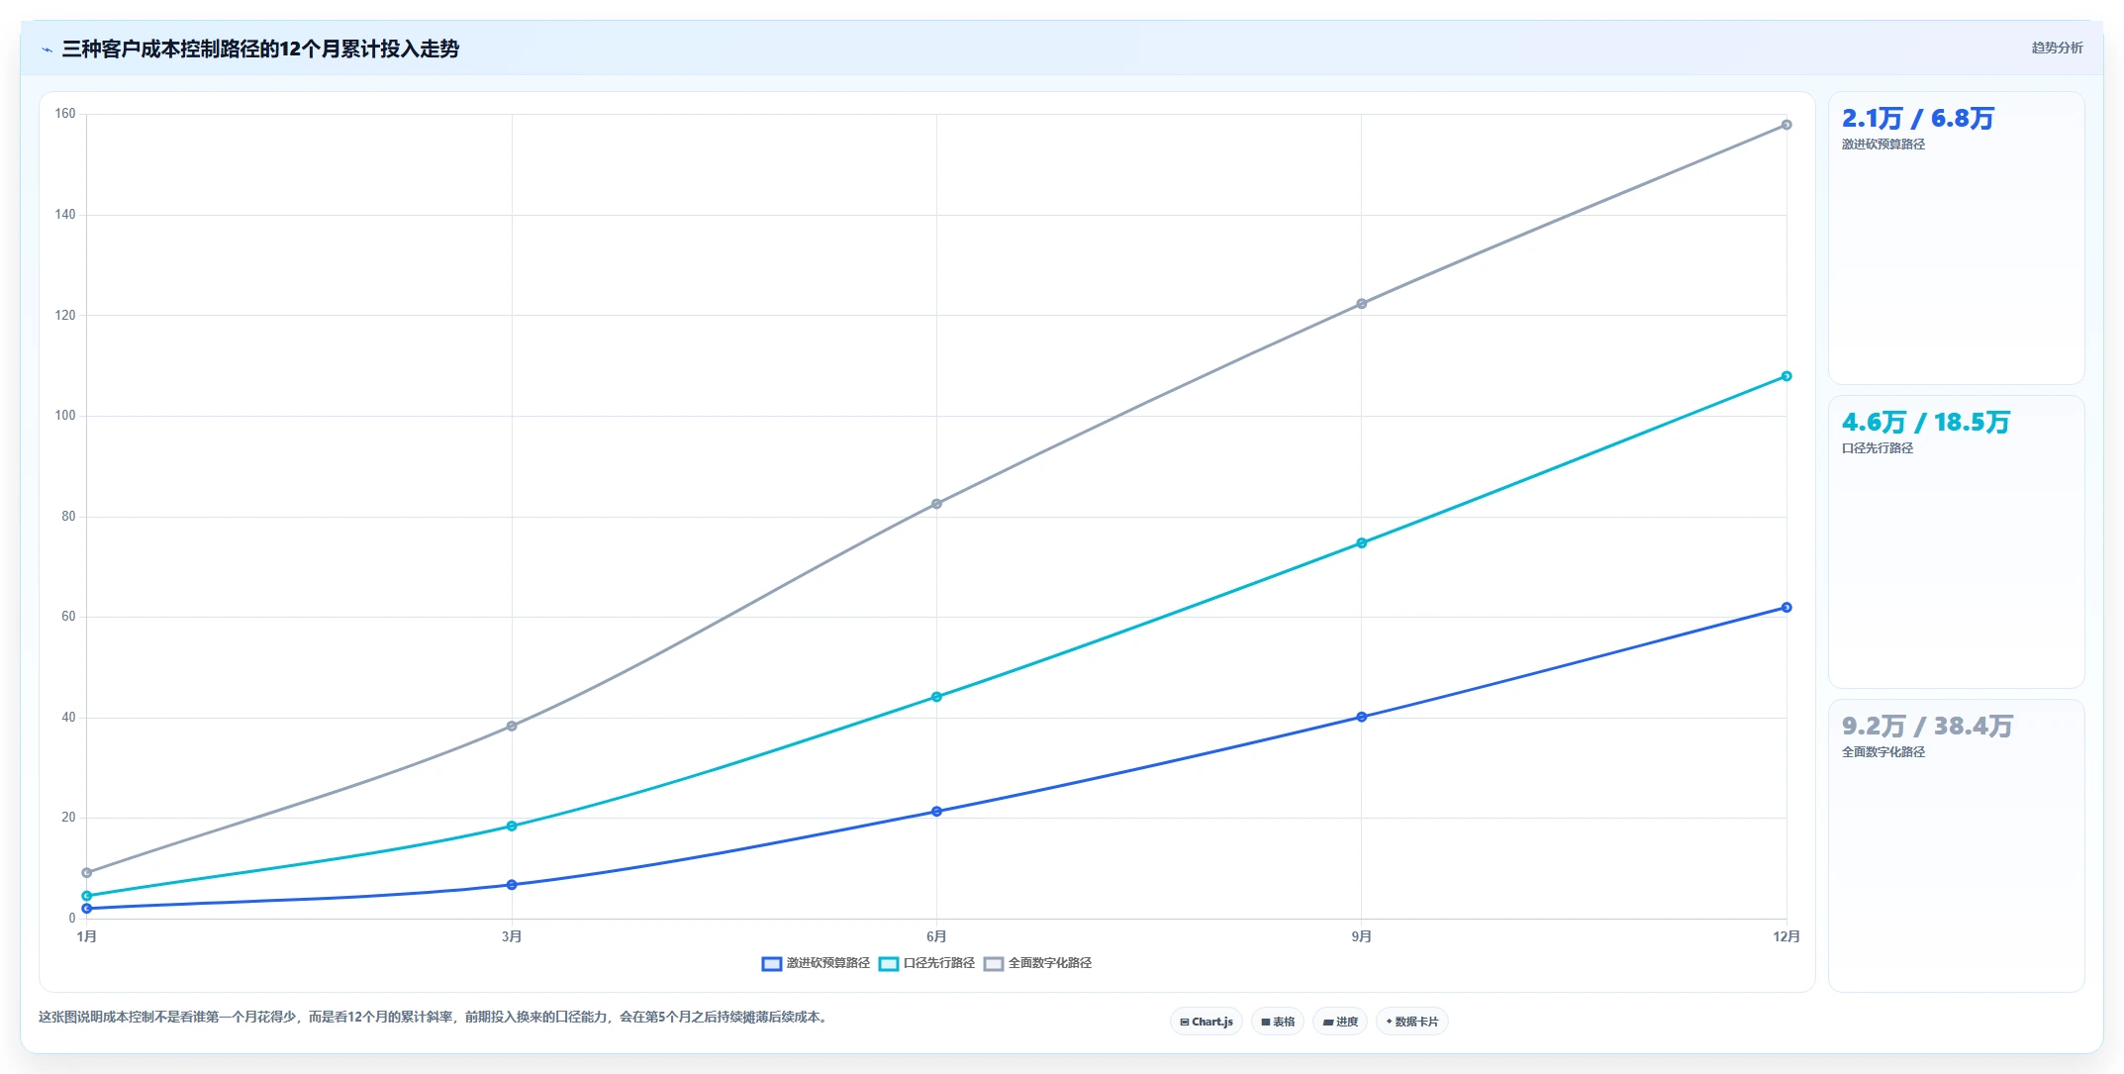Select the 4.6万 / 18.5万 stat card
Viewport: 2124px width, 1074px height.
[1956, 541]
